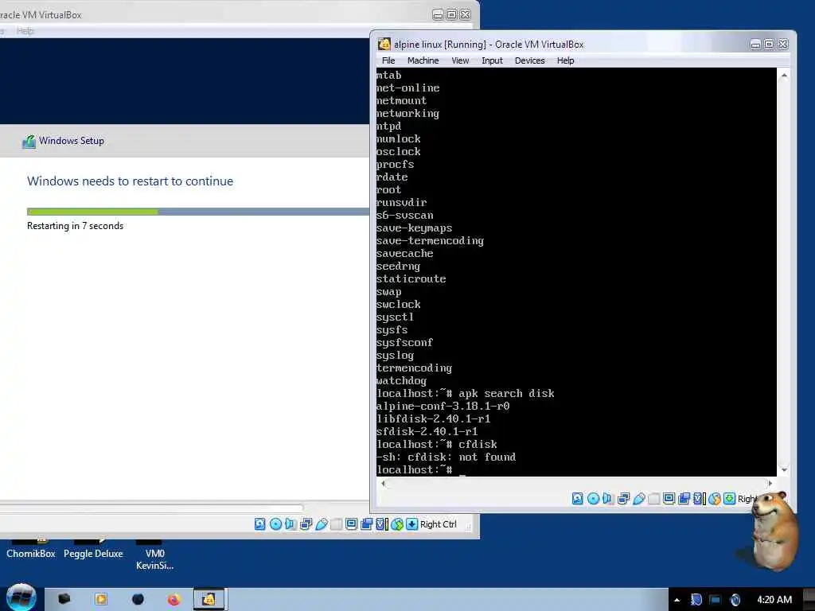Viewport: 815px width, 611px height.
Task: Click display indicator in Windows Setup VM window
Action: click(x=351, y=524)
